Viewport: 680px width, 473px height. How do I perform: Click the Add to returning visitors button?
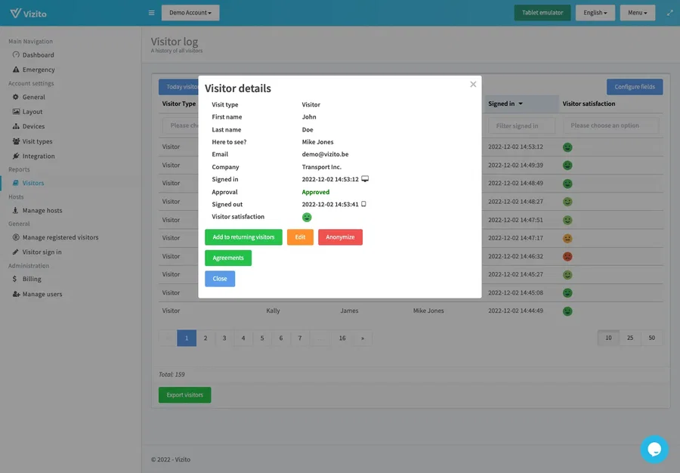tap(242, 237)
